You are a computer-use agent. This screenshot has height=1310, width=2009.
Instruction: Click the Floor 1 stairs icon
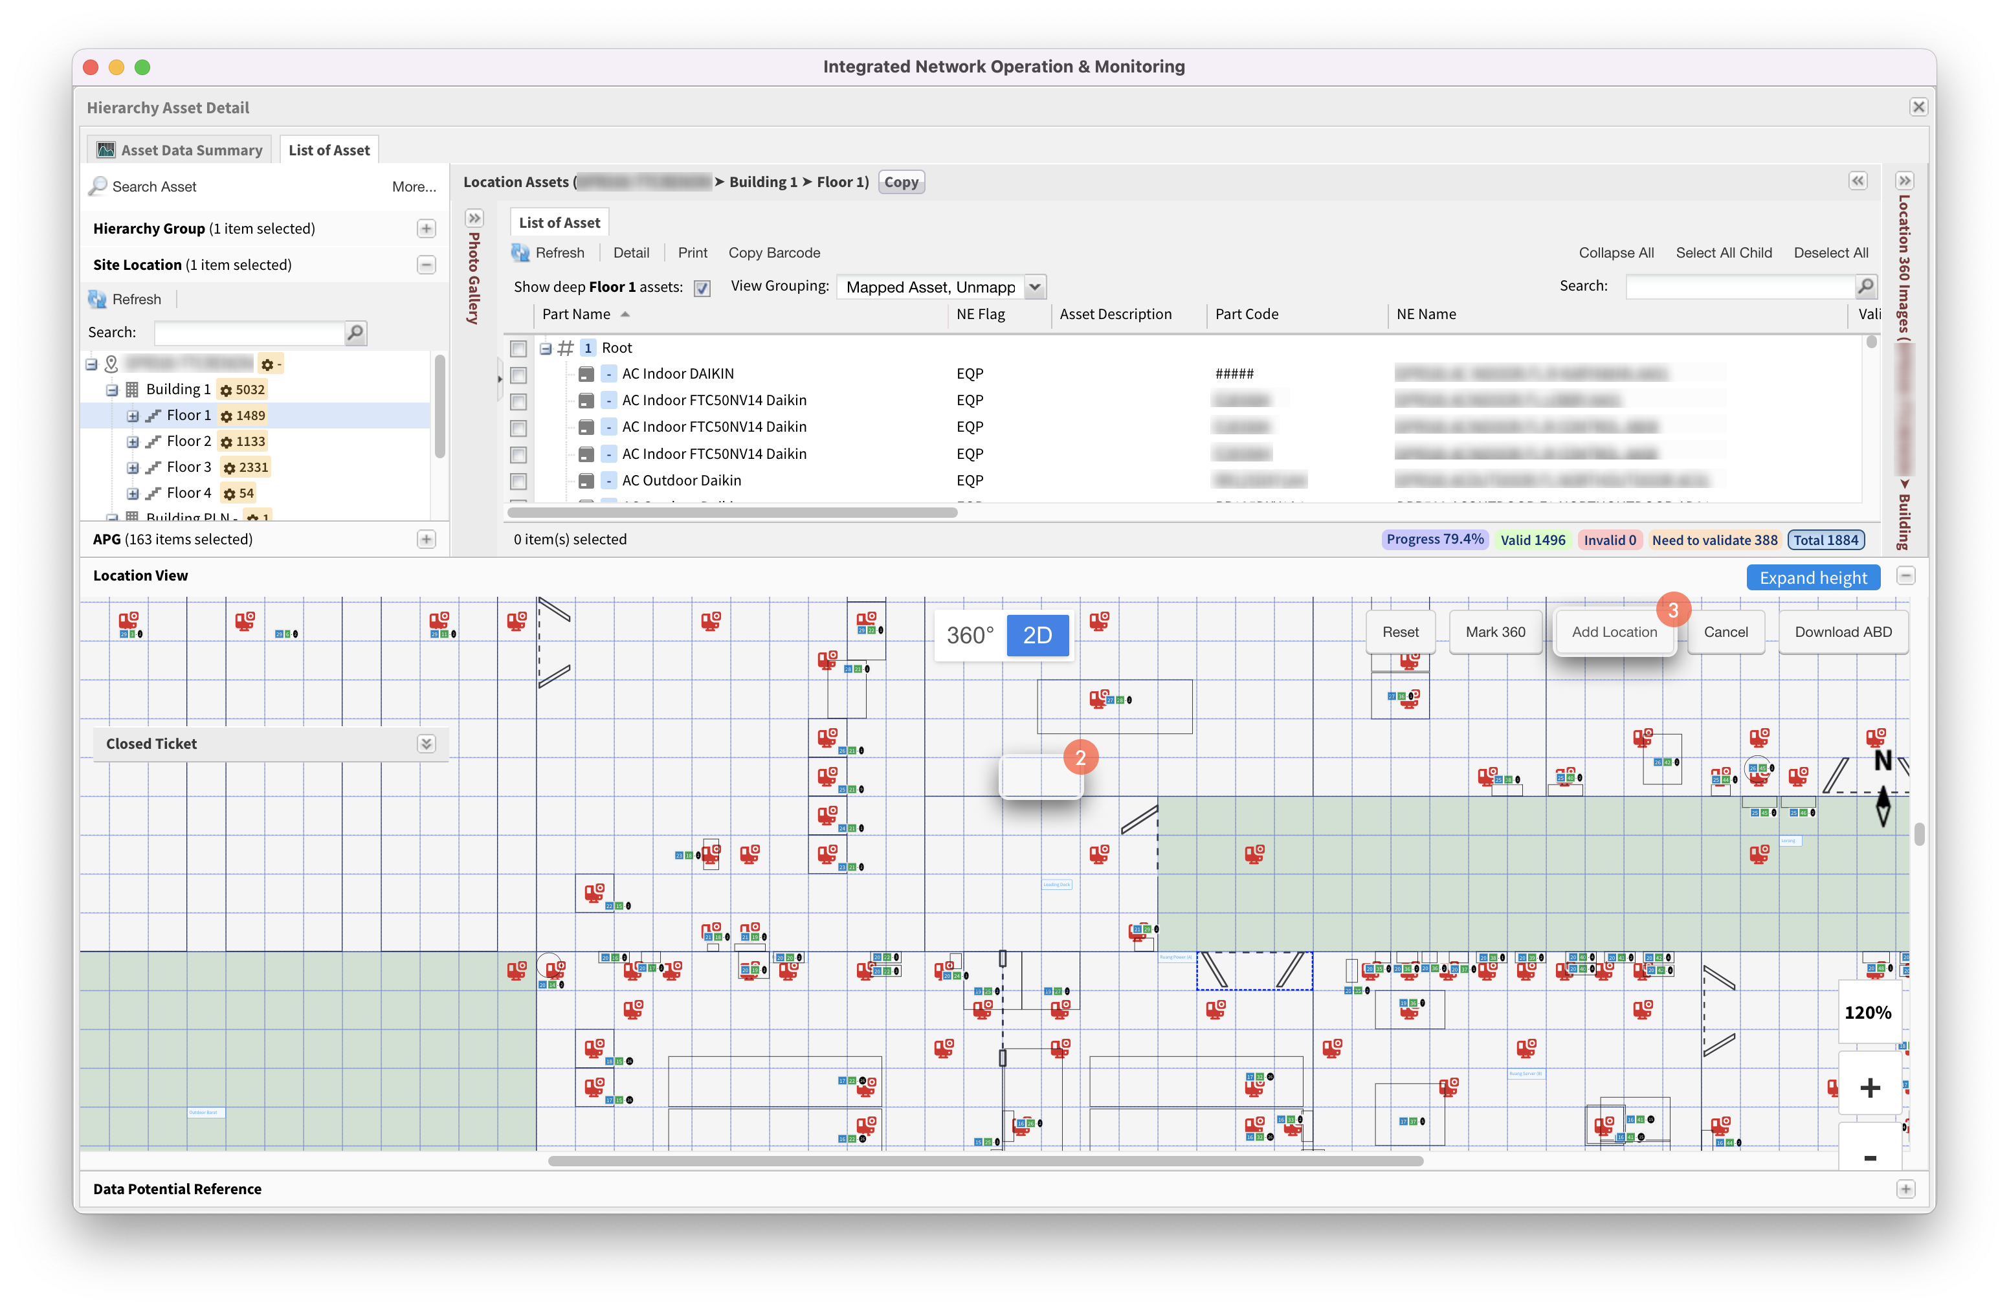pos(153,416)
